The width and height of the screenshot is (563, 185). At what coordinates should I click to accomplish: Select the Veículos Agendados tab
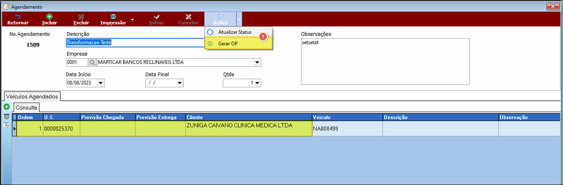click(32, 97)
